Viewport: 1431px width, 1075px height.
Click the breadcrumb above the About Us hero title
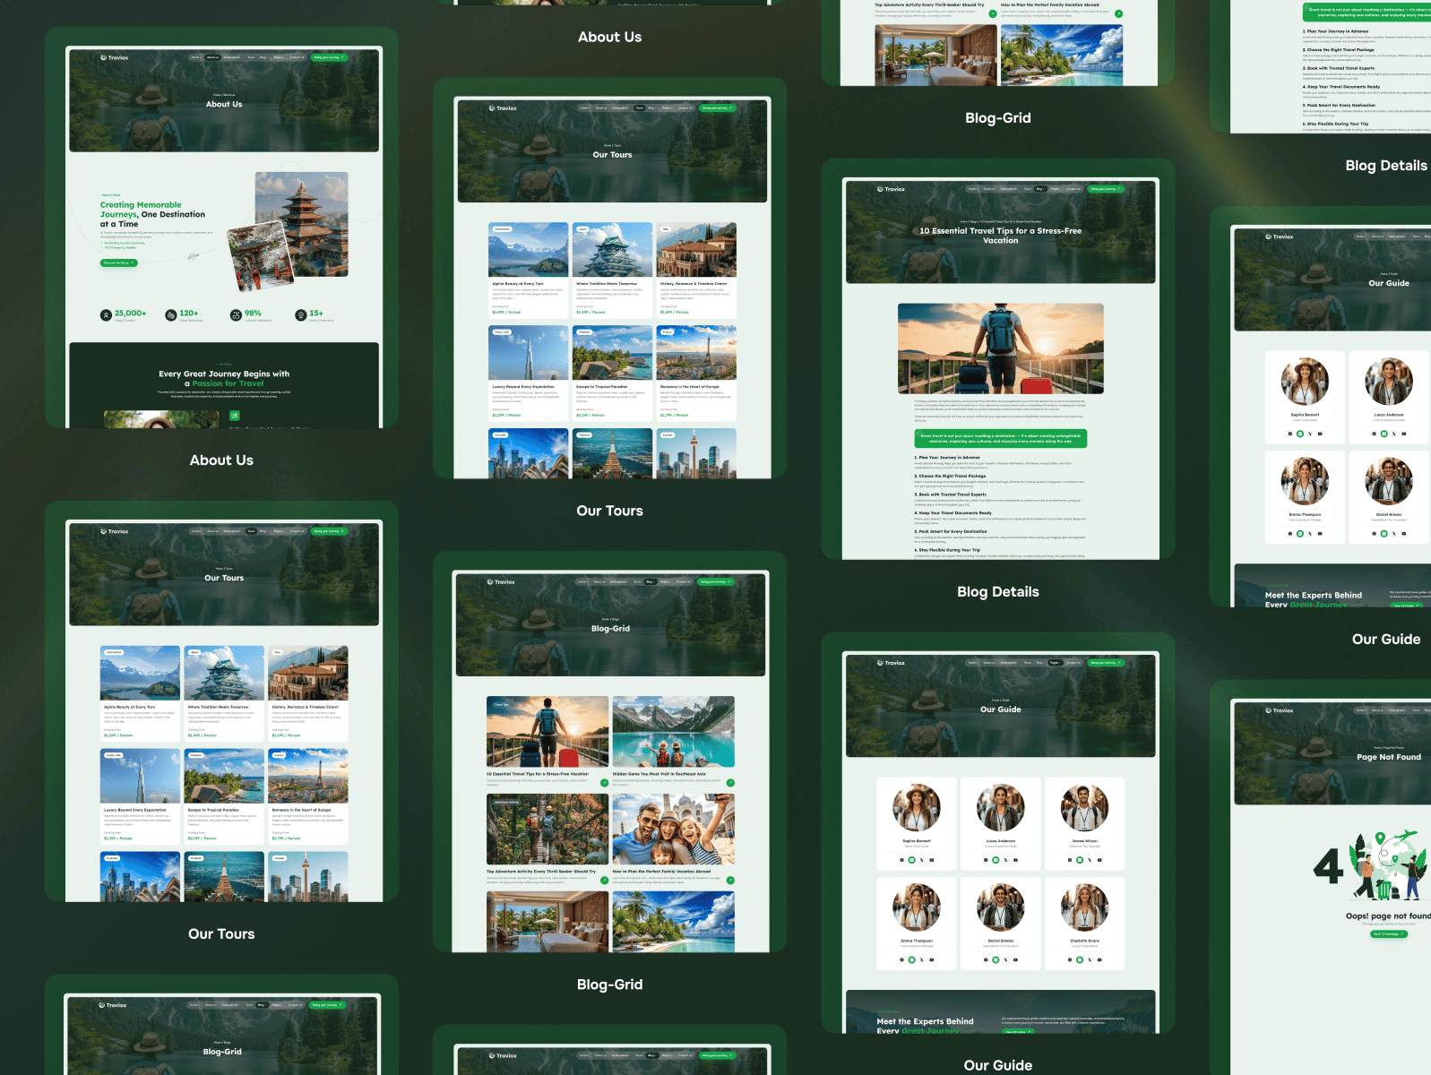pyautogui.click(x=224, y=95)
